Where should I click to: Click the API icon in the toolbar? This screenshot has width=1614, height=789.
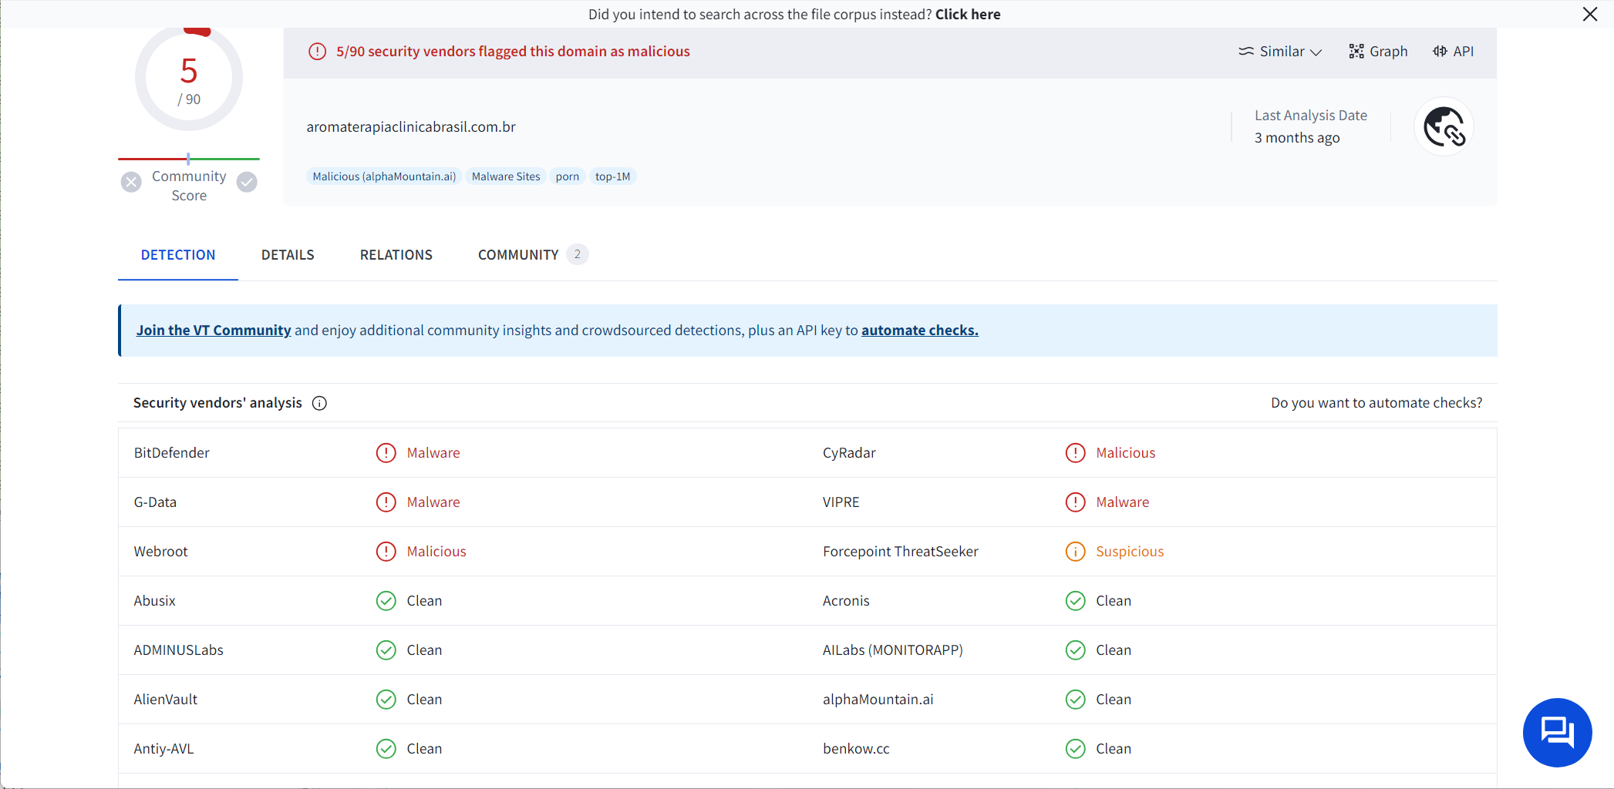[x=1453, y=51]
